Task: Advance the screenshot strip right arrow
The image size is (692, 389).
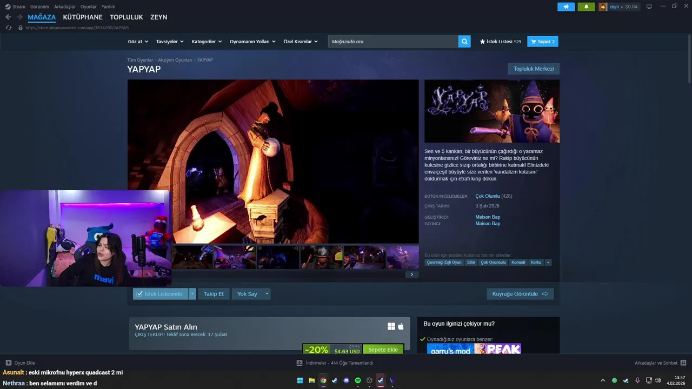Action: coord(411,274)
